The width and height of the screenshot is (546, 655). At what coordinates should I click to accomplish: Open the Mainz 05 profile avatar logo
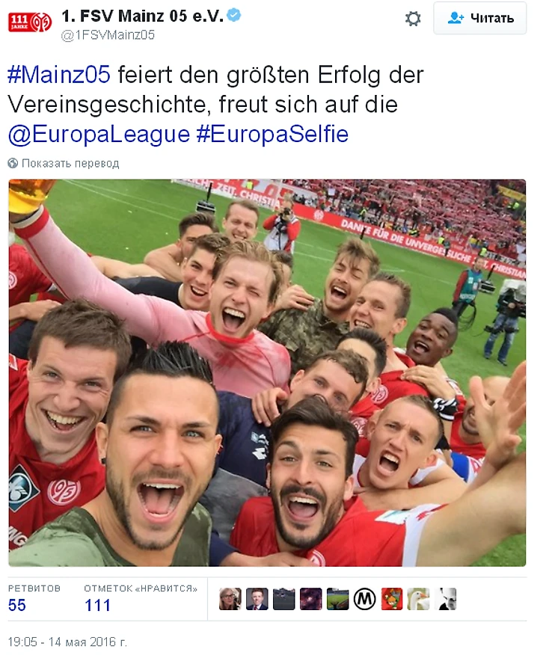[x=30, y=21]
